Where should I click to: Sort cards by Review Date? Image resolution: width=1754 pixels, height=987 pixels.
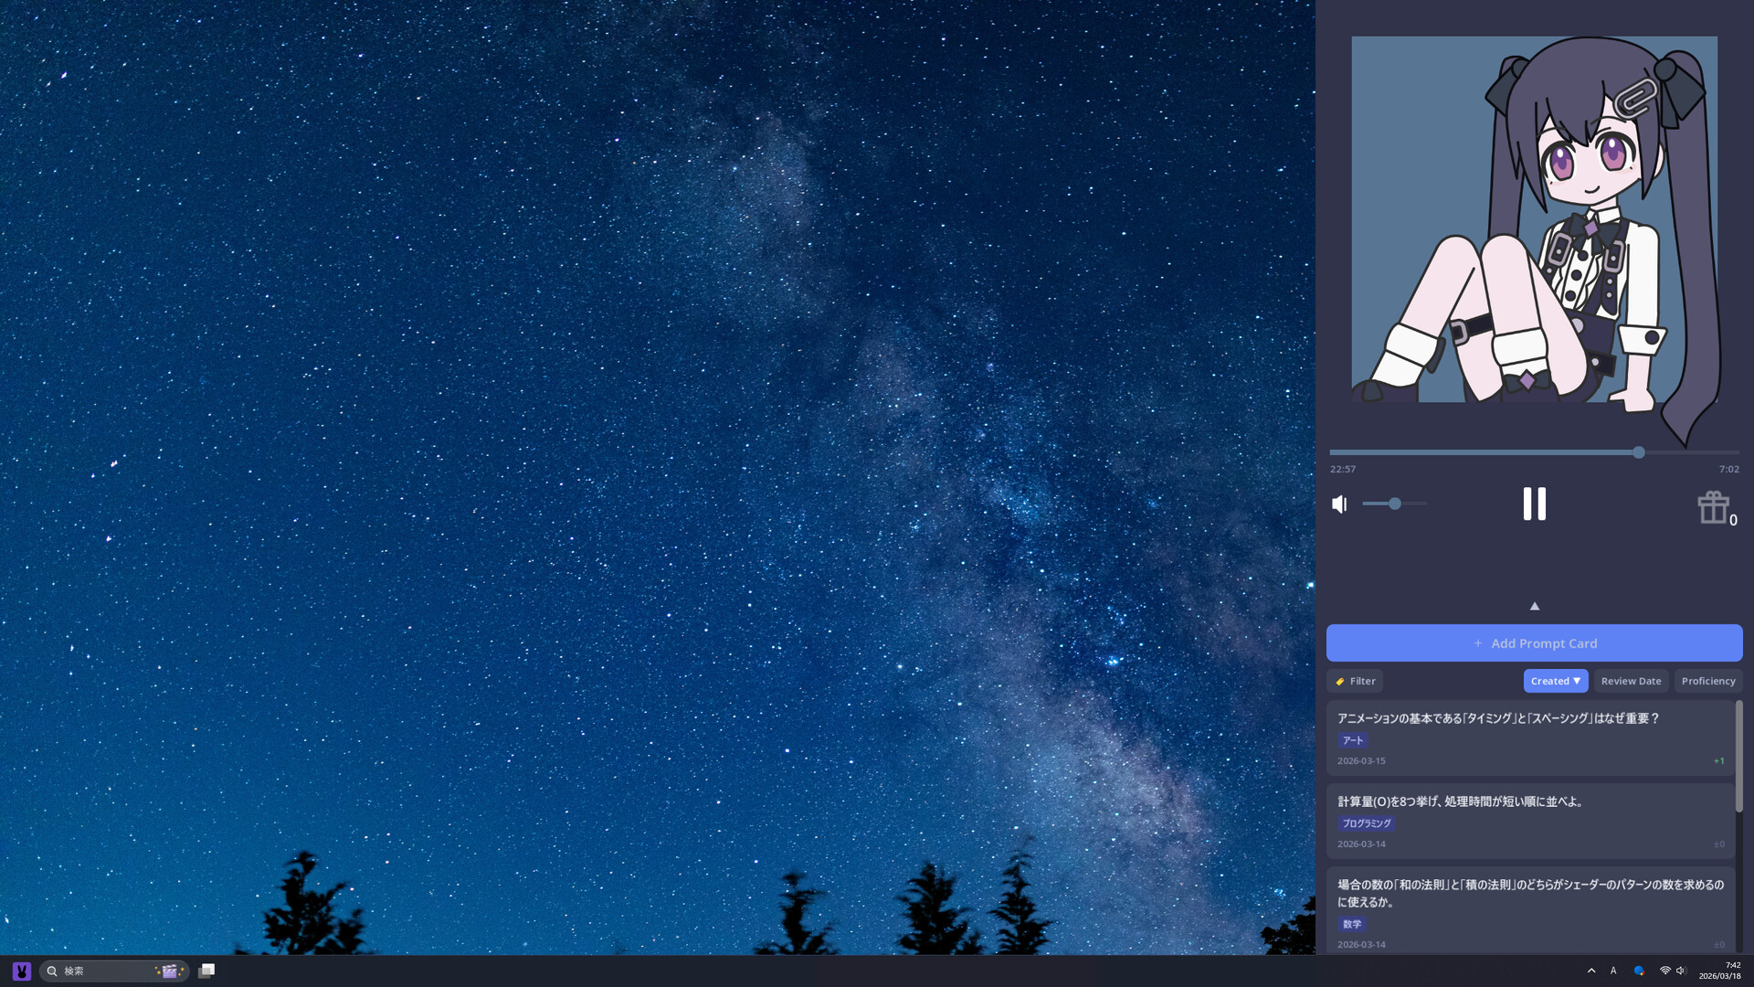coord(1631,681)
